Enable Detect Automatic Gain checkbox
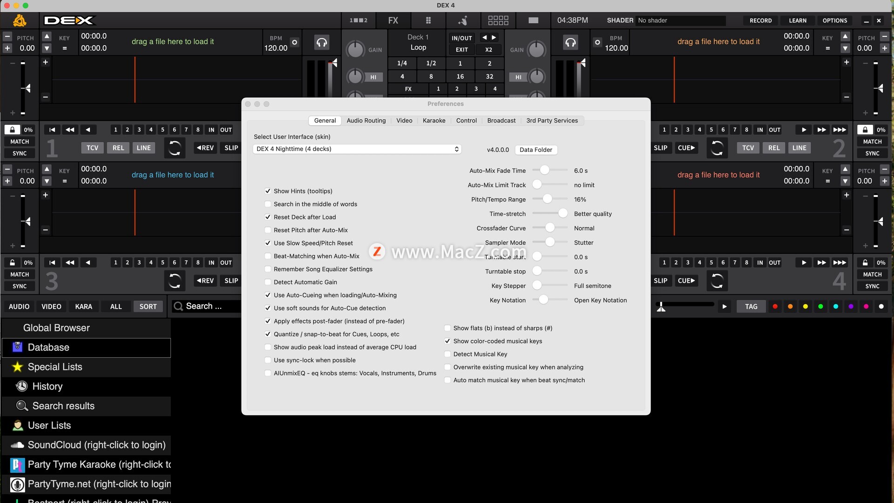 pos(268,282)
